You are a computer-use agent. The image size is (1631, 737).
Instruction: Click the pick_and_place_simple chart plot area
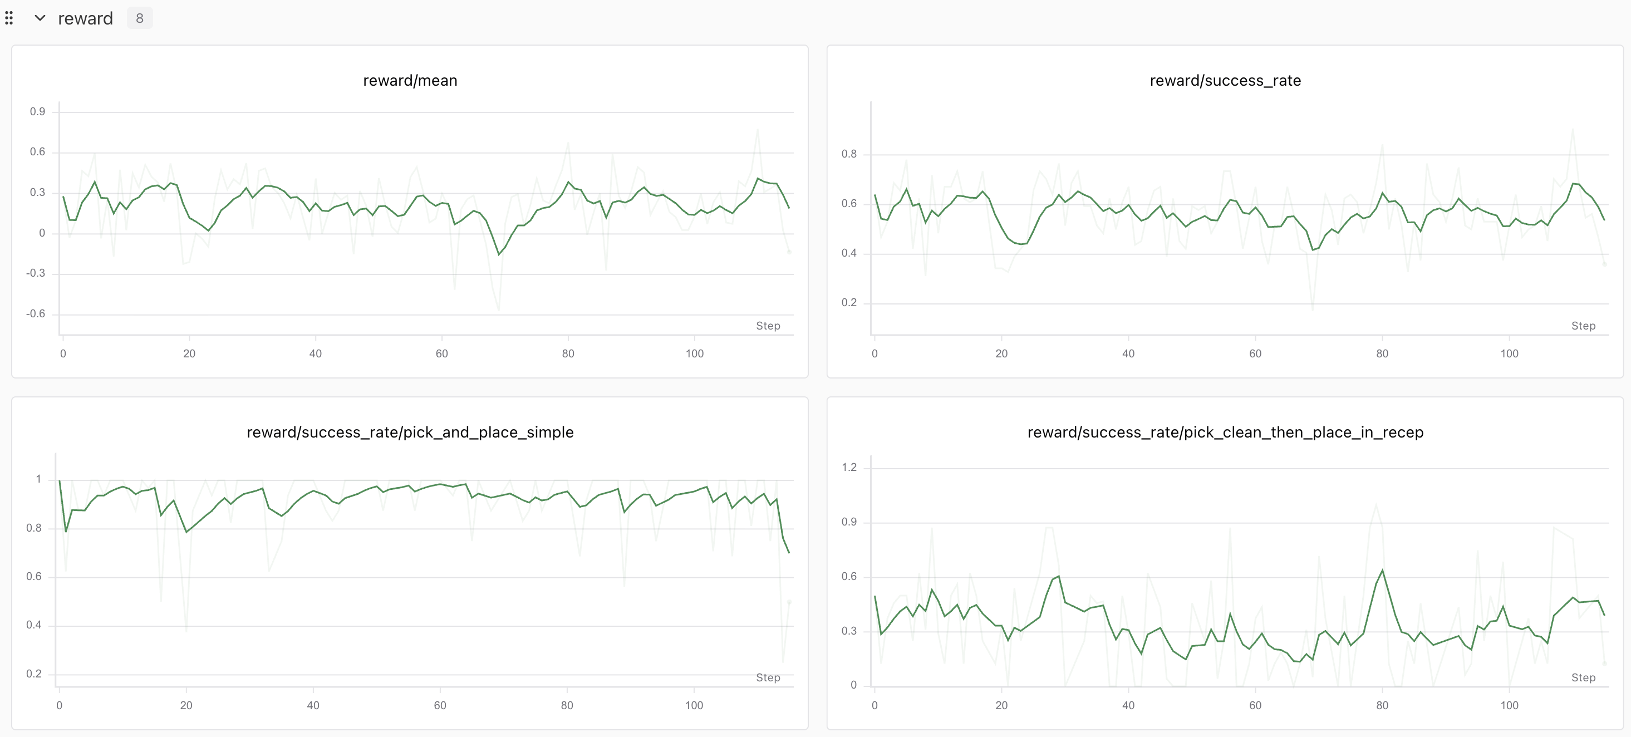[424, 570]
